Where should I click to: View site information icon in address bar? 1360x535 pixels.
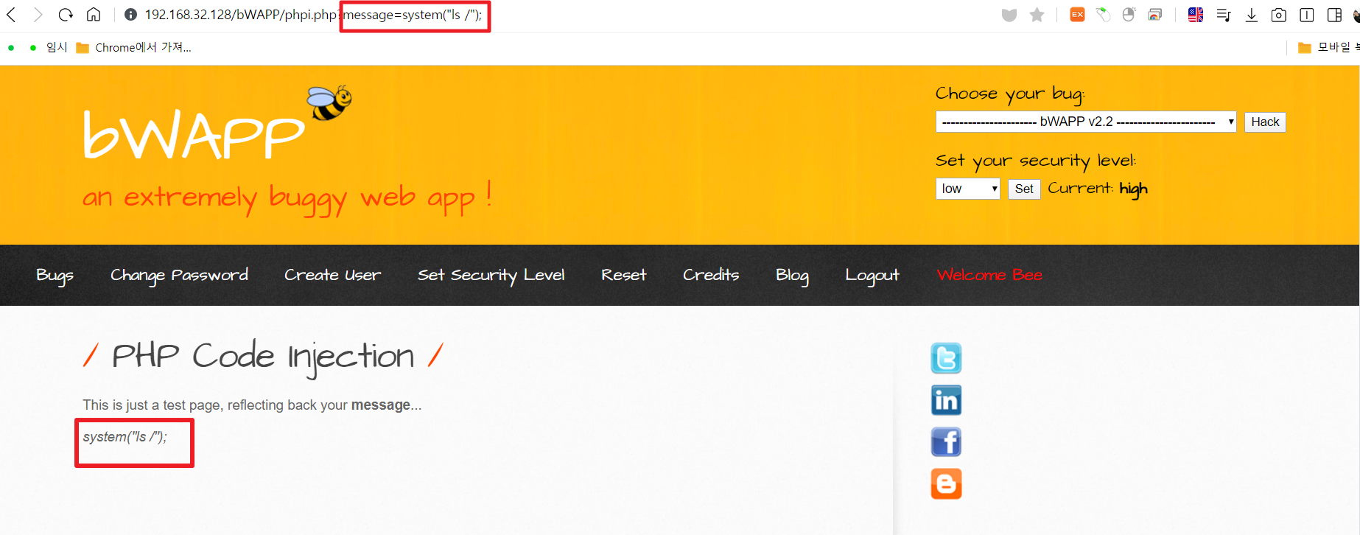130,15
